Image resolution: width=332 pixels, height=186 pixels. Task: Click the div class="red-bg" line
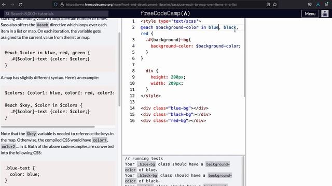173,120
